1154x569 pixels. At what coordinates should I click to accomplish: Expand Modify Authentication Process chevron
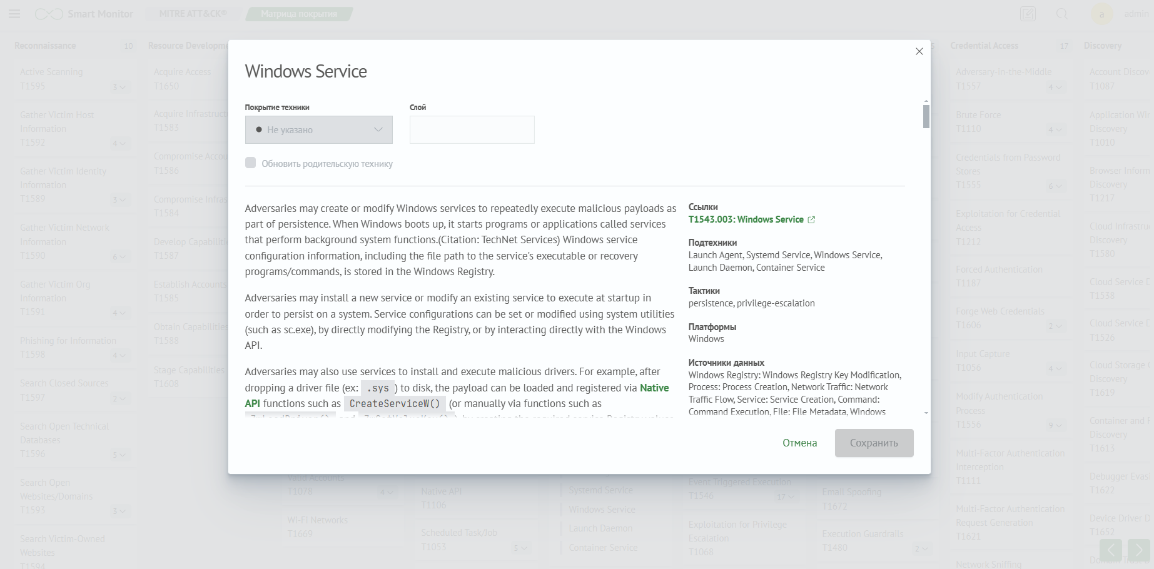point(1055,425)
